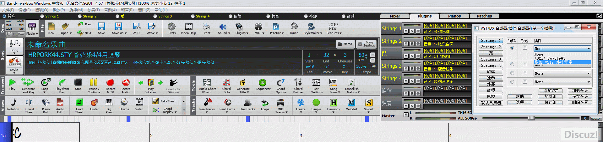Click the Strings 1 volume meter slider
Image resolution: width=603 pixels, height=142 pixels.
click(412, 25)
